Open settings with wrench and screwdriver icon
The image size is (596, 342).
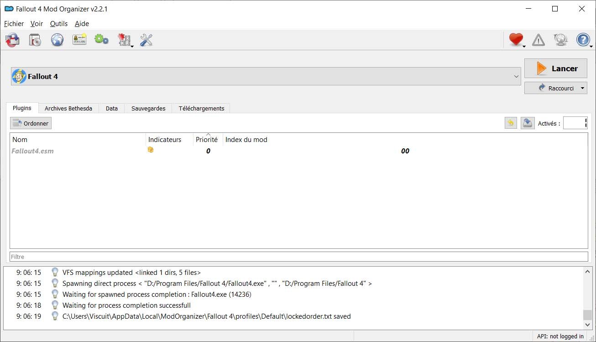146,40
